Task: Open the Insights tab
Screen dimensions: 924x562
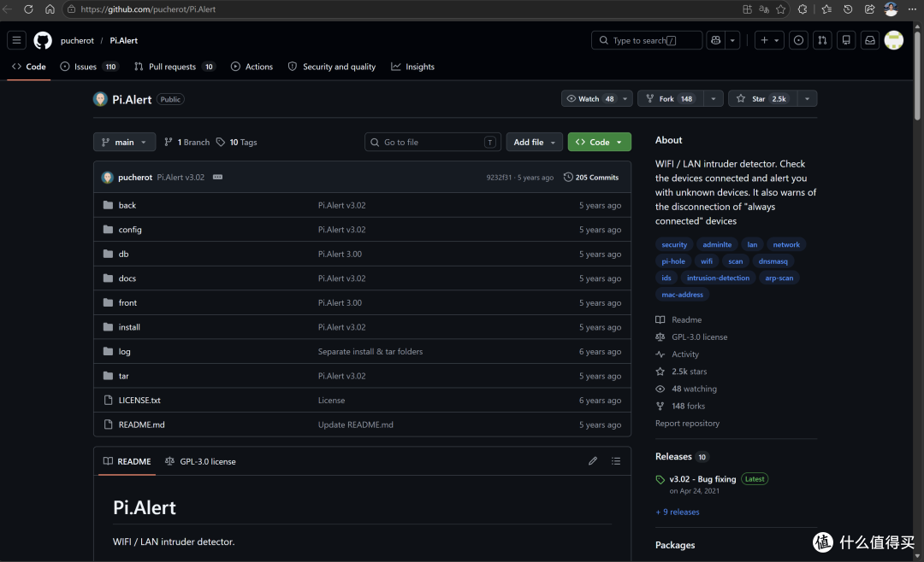Action: 412,67
